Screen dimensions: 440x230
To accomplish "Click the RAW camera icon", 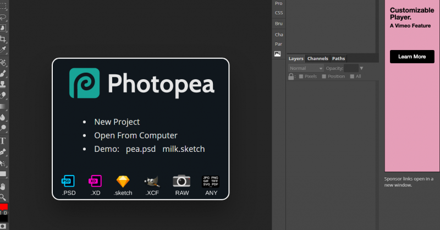I will tap(182, 181).
